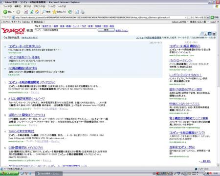Open result 4 TORICA【東京営業部】
Viewport: 220px width, 176px height.
tap(22, 131)
